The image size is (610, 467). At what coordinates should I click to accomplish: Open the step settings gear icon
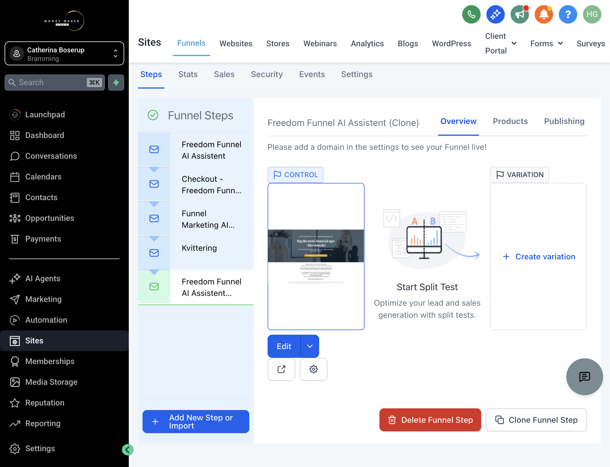(x=313, y=369)
